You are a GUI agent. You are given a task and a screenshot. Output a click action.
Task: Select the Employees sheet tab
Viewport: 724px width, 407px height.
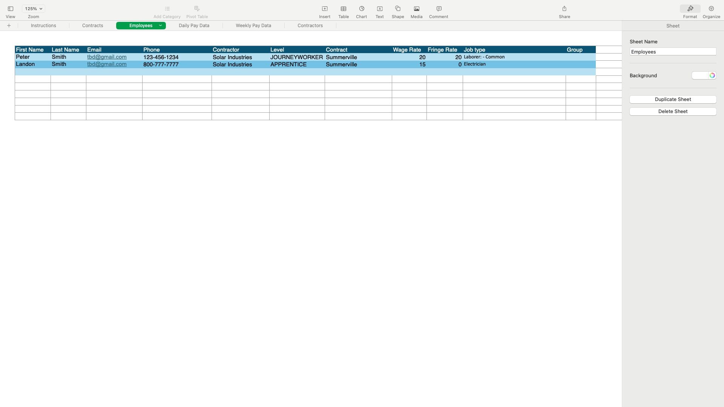click(141, 26)
